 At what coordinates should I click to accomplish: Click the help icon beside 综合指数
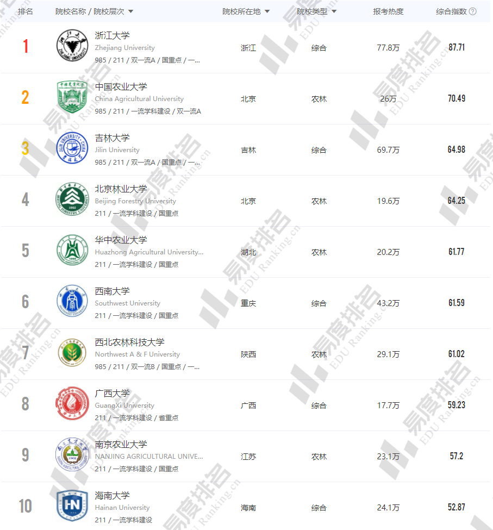(472, 11)
